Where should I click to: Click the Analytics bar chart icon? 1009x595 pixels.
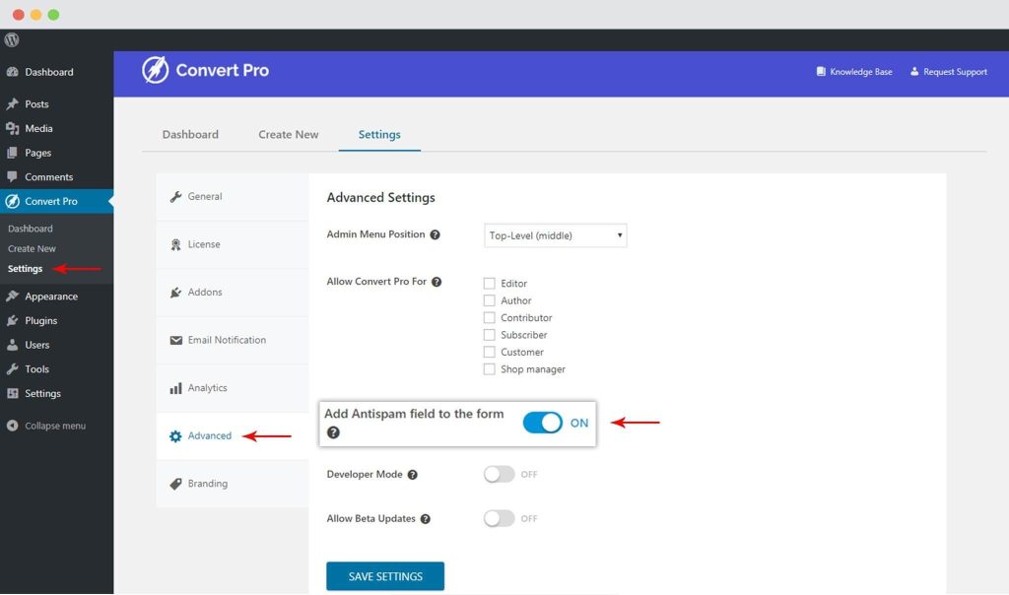(x=175, y=388)
